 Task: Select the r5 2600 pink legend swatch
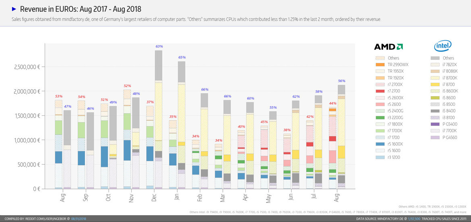[380, 104]
